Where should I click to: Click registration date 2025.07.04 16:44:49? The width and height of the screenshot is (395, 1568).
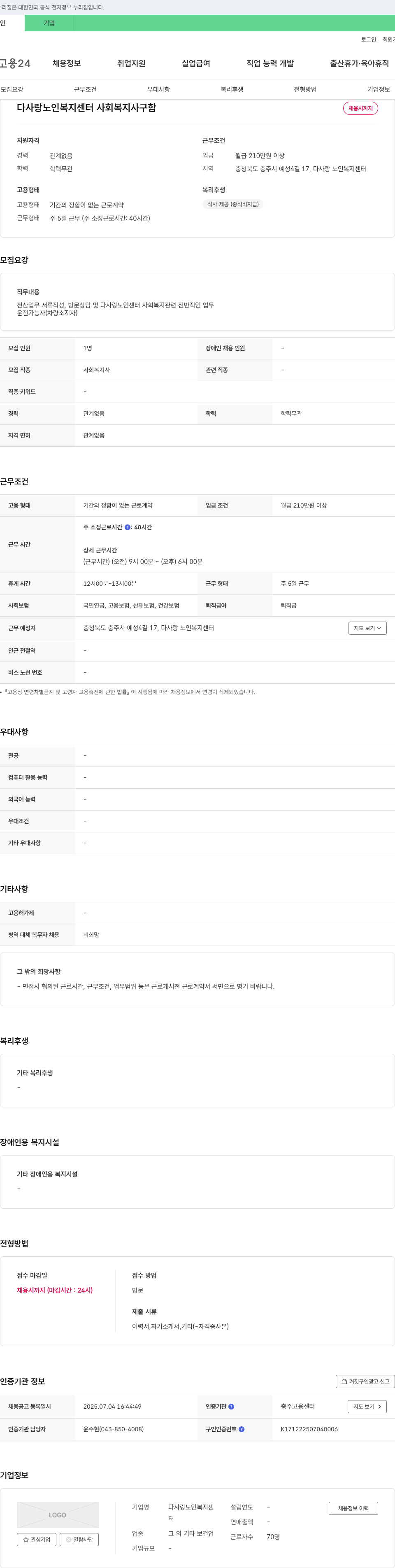112,1407
